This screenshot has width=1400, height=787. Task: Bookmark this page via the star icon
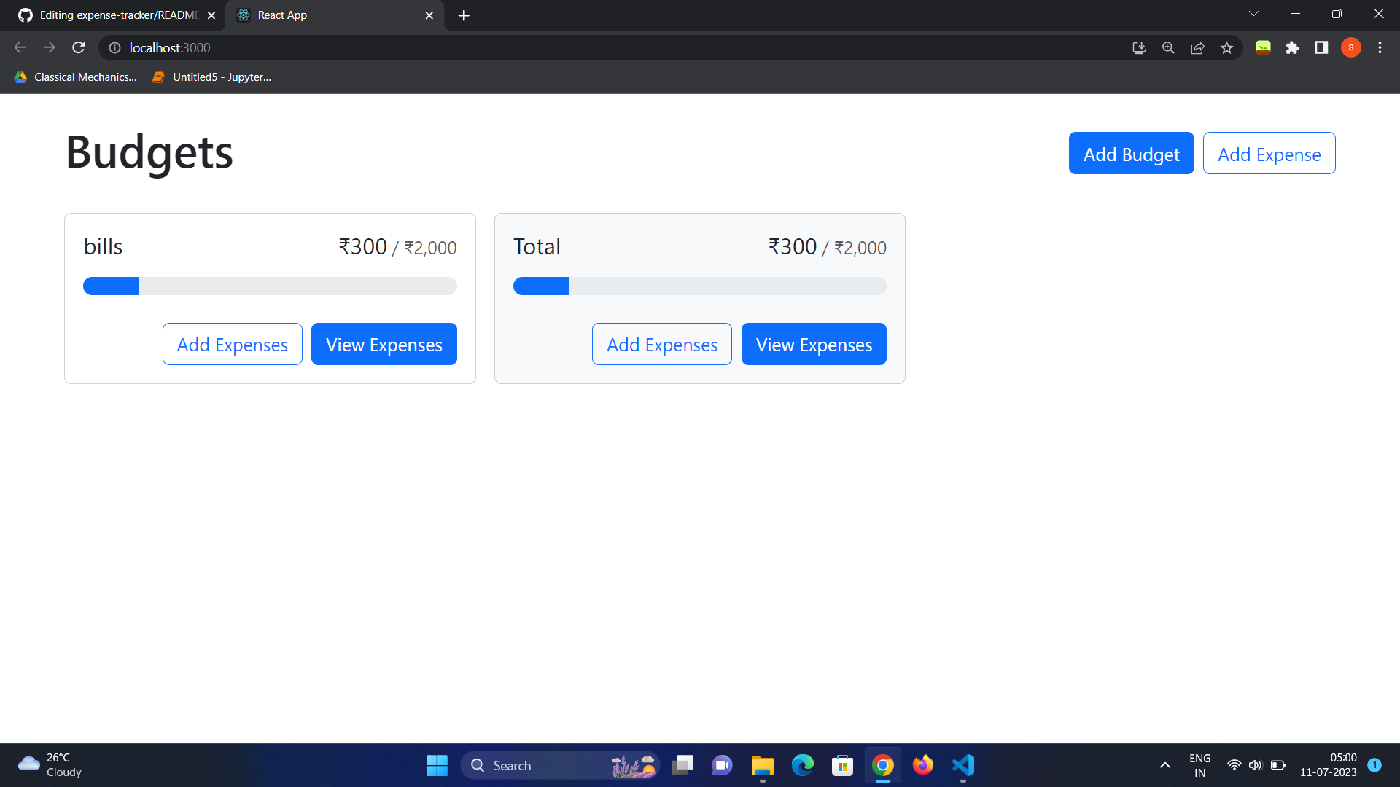pyautogui.click(x=1227, y=47)
